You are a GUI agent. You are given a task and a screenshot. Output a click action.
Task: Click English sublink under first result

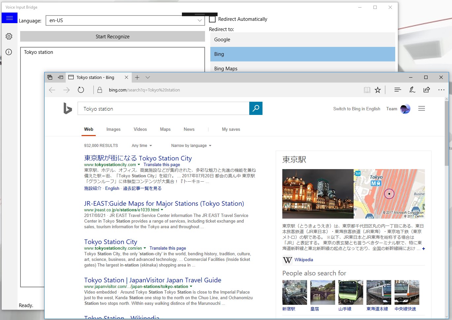click(x=112, y=189)
